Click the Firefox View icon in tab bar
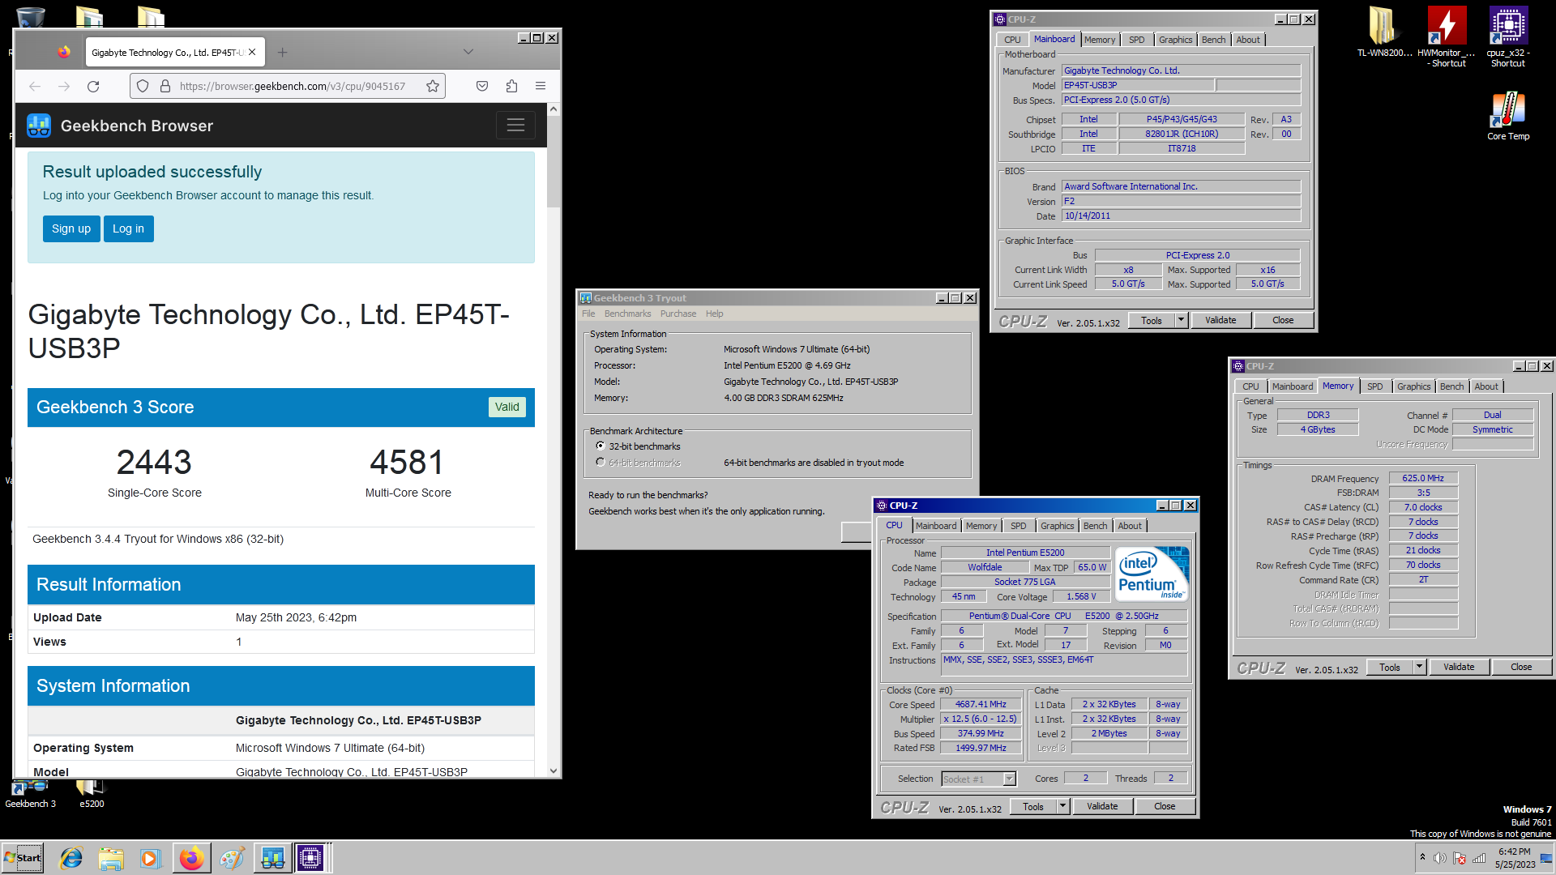1556x875 pixels. point(64,53)
